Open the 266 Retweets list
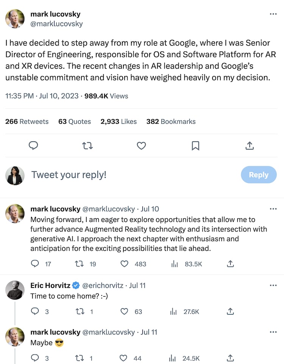Screen dimensions: 284x364 27,121
